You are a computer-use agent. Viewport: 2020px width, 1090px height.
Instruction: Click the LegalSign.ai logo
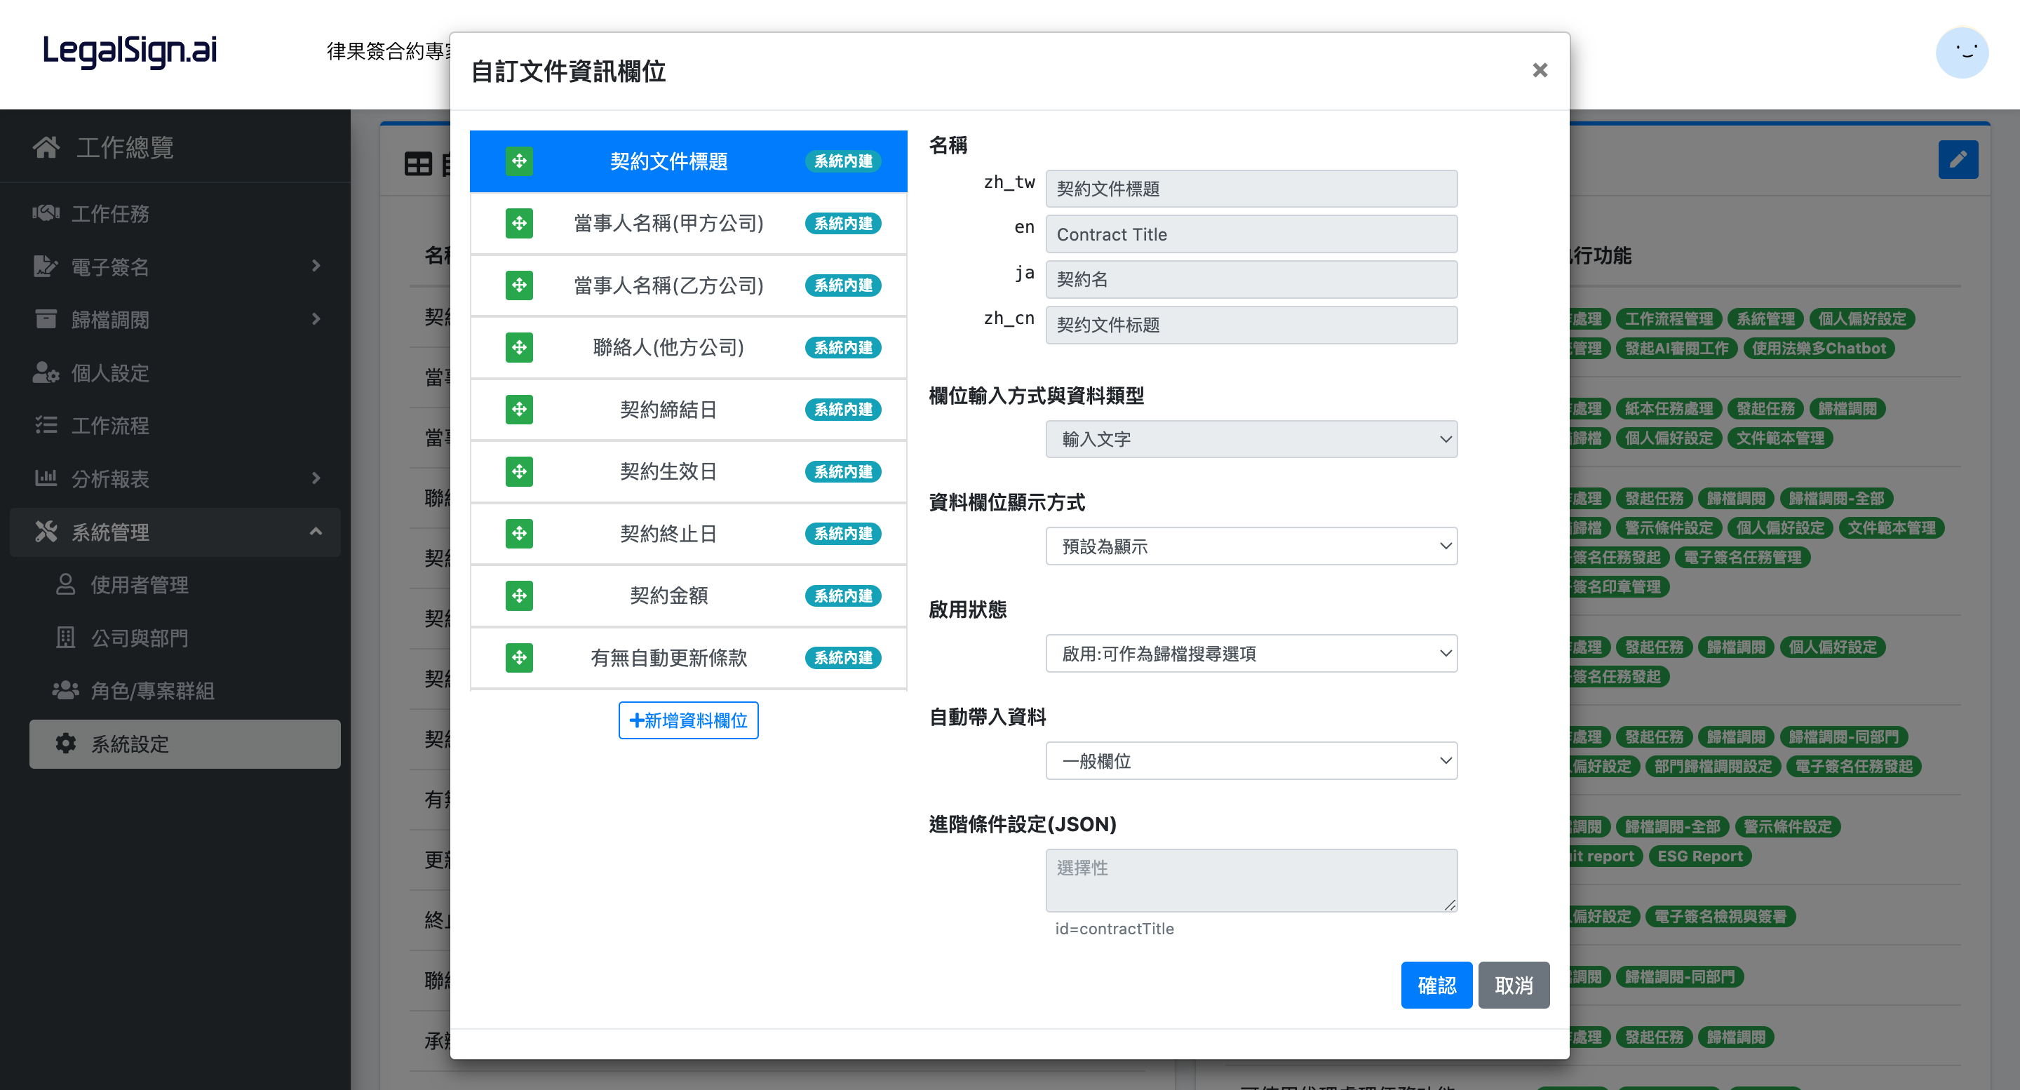[129, 51]
